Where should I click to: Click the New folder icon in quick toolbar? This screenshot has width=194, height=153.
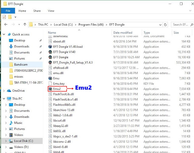[10, 17]
